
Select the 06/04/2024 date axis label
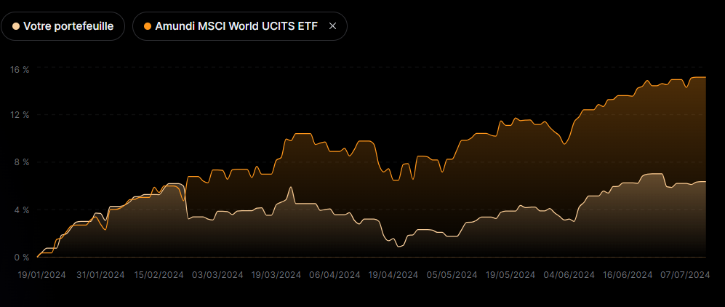(x=335, y=275)
